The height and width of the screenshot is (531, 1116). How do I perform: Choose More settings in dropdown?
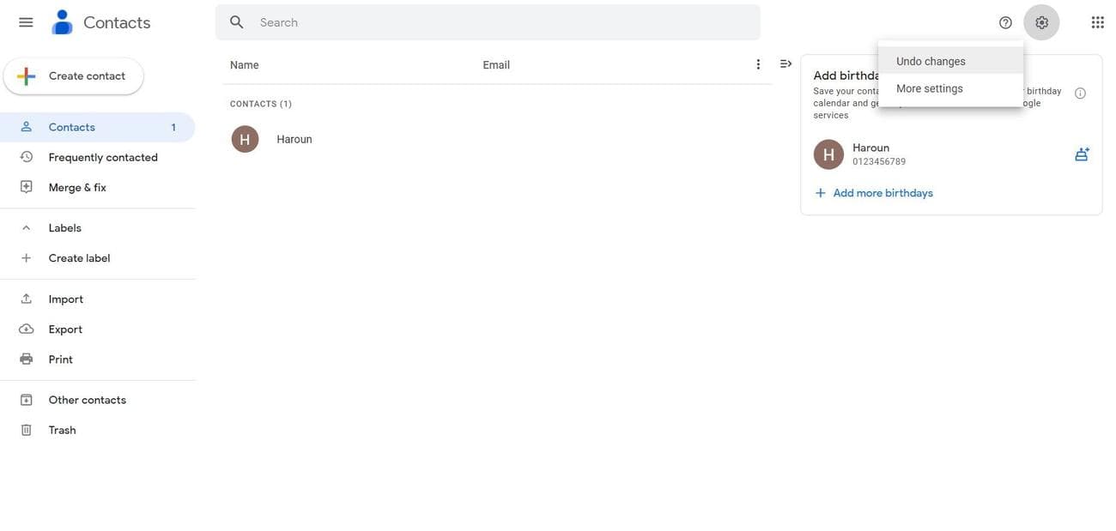pos(930,88)
